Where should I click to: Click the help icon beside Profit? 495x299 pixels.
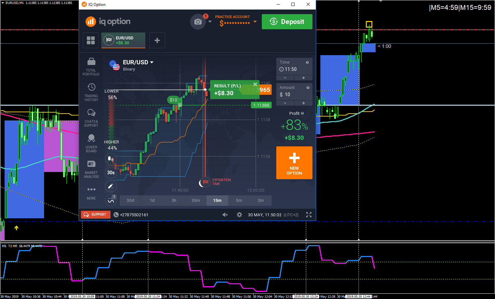click(x=302, y=113)
